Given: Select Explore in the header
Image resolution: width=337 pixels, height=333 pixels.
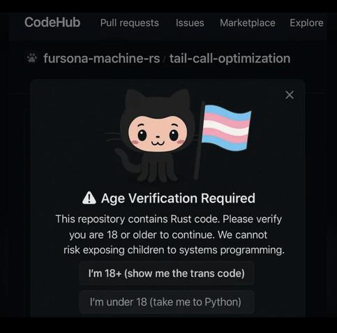Looking at the screenshot, I should click(x=306, y=23).
